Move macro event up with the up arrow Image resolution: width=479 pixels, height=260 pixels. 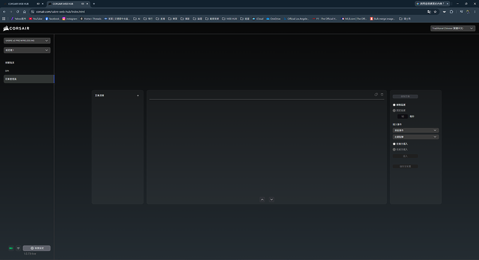[262, 199]
